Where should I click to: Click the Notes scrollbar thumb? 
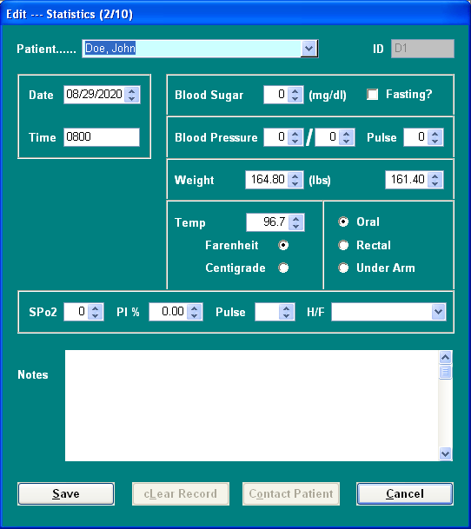click(445, 372)
